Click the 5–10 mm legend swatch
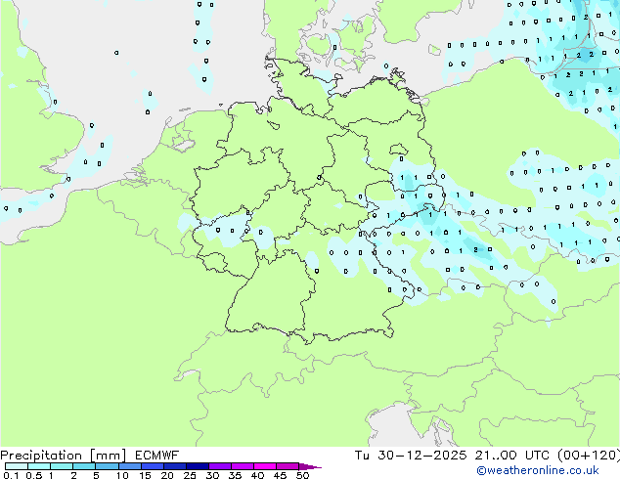The width and height of the screenshot is (620, 479). click(x=108, y=466)
